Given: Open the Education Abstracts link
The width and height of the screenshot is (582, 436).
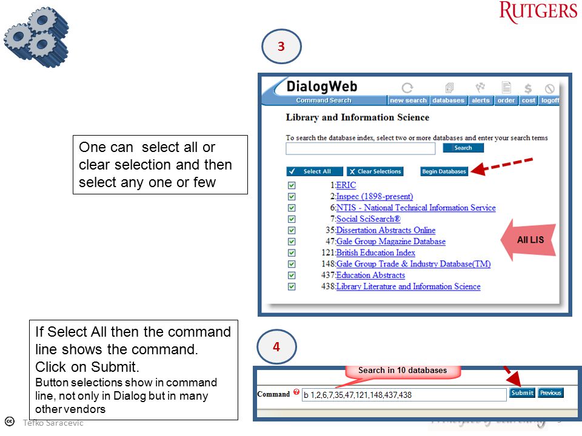Looking at the screenshot, I should click(370, 275).
